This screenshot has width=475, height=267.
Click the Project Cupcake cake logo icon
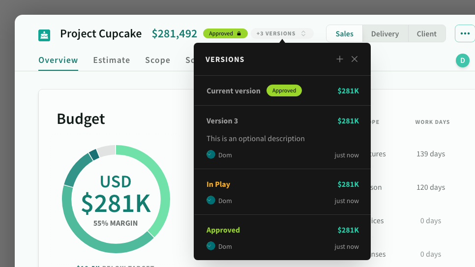[44, 35]
